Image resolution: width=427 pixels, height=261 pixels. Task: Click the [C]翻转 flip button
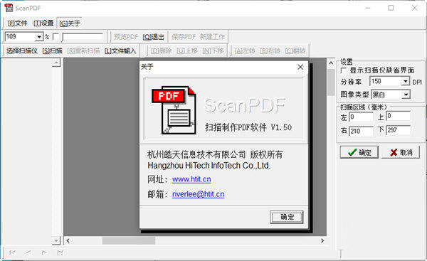point(295,51)
